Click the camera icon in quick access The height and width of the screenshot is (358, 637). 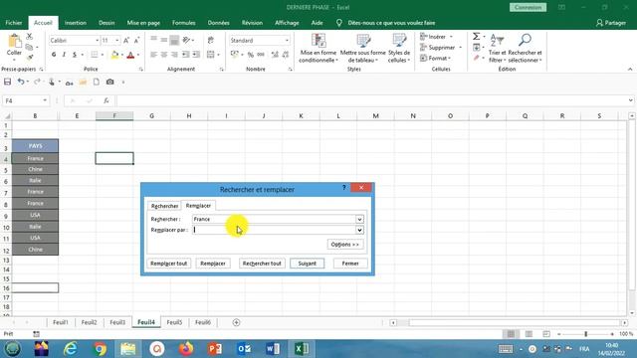point(109,82)
